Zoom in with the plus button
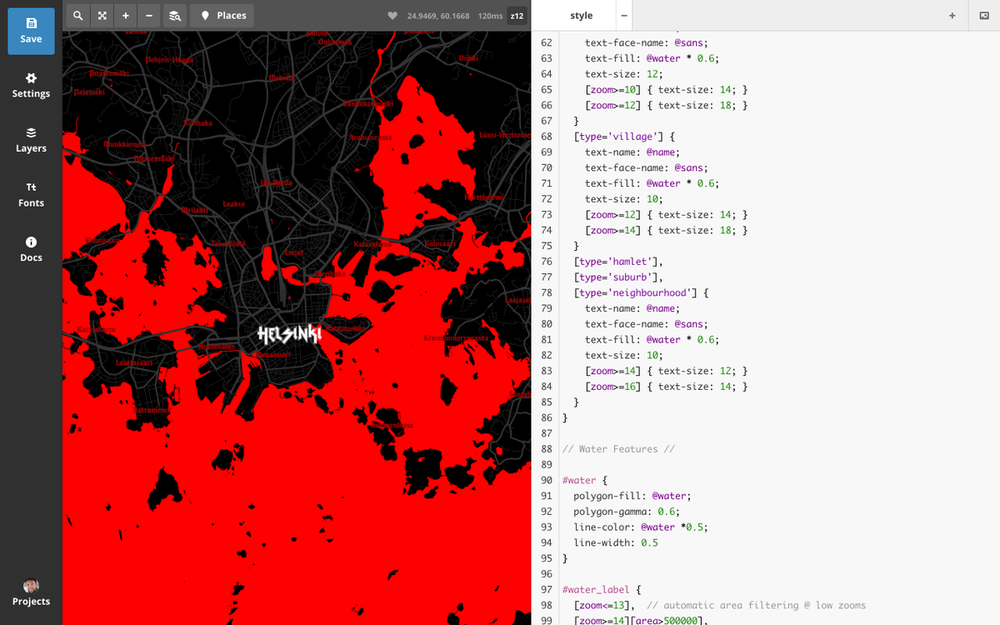The width and height of the screenshot is (1000, 625). tap(125, 16)
